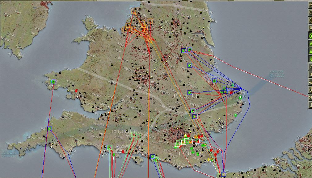Select the topmost orange-boxed unit in northwest England

[133, 11]
